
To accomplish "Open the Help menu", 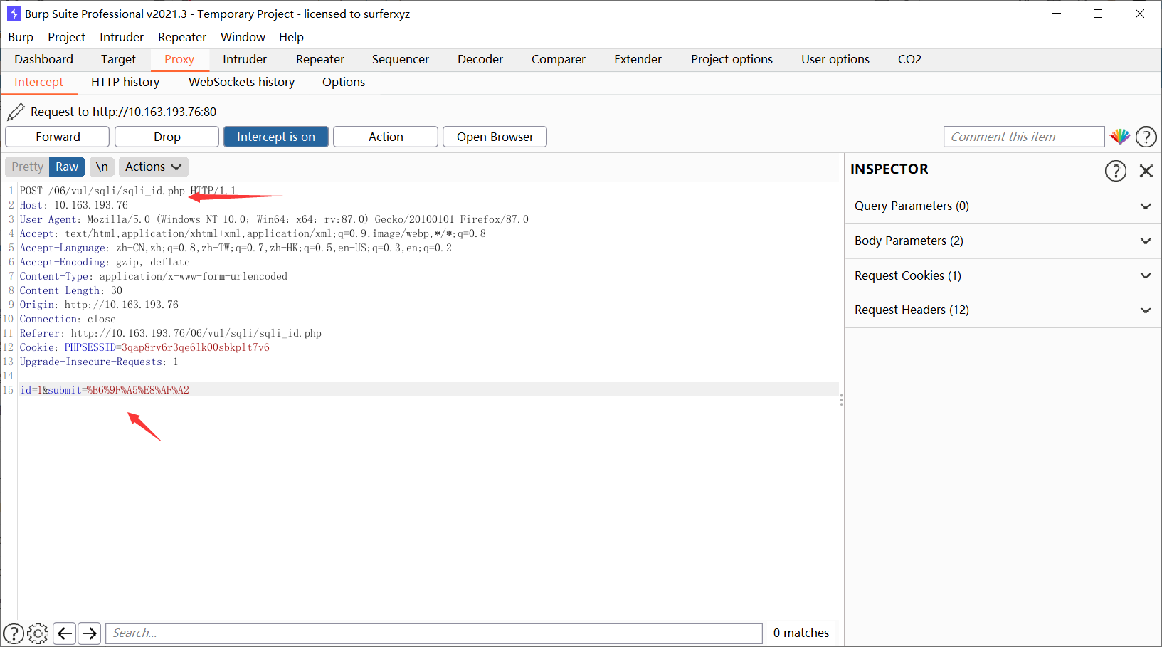I will point(291,37).
